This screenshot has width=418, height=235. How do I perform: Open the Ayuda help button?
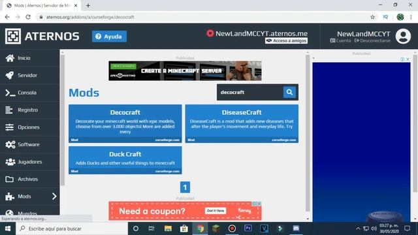click(x=109, y=37)
